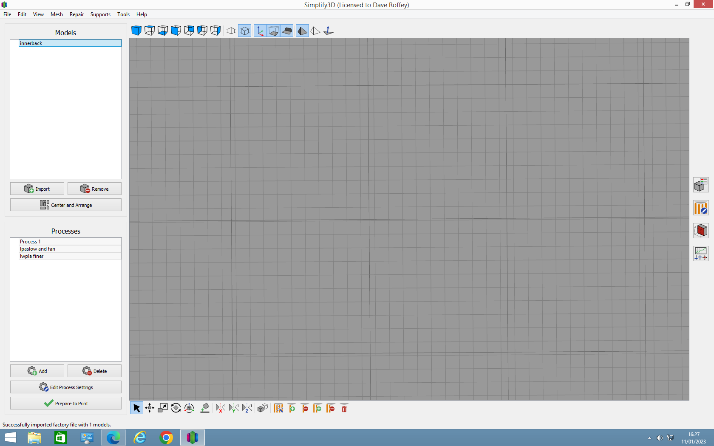Viewport: 714px width, 446px height.
Task: Select 'lwpla finer' process
Action: pos(70,256)
